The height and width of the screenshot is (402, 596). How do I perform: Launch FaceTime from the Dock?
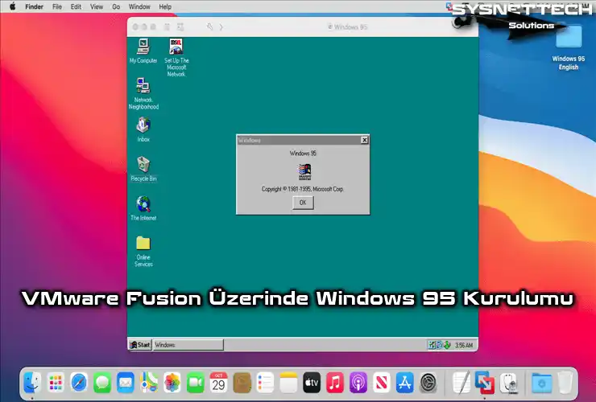point(196,382)
